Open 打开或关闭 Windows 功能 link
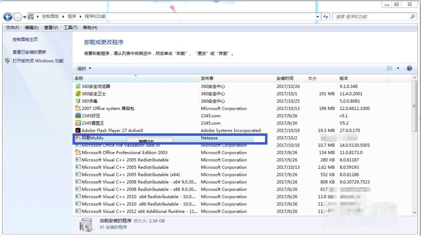The height and width of the screenshot is (236, 421). [x=38, y=61]
